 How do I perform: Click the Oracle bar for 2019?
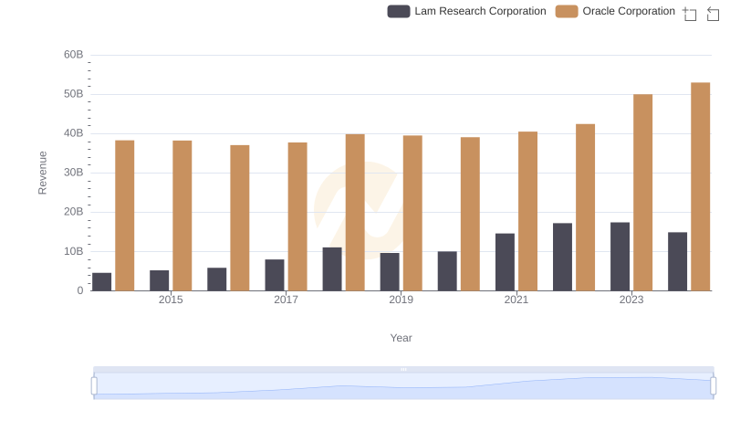click(x=412, y=214)
